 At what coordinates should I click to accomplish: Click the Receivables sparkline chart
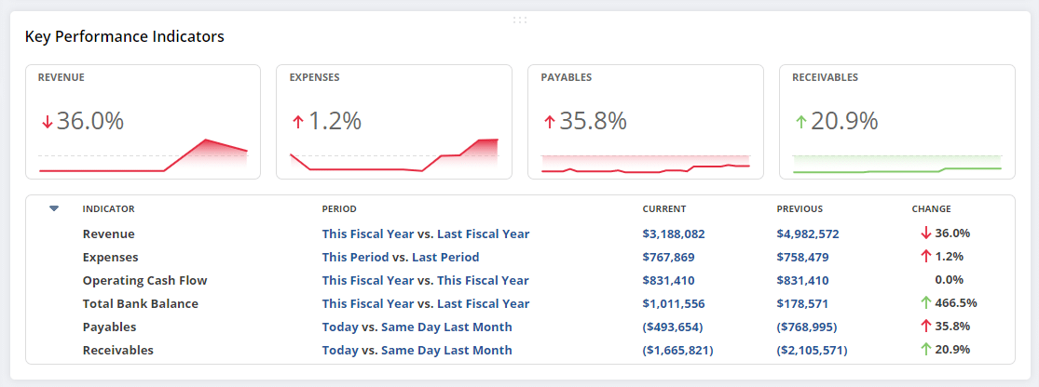pos(896,163)
